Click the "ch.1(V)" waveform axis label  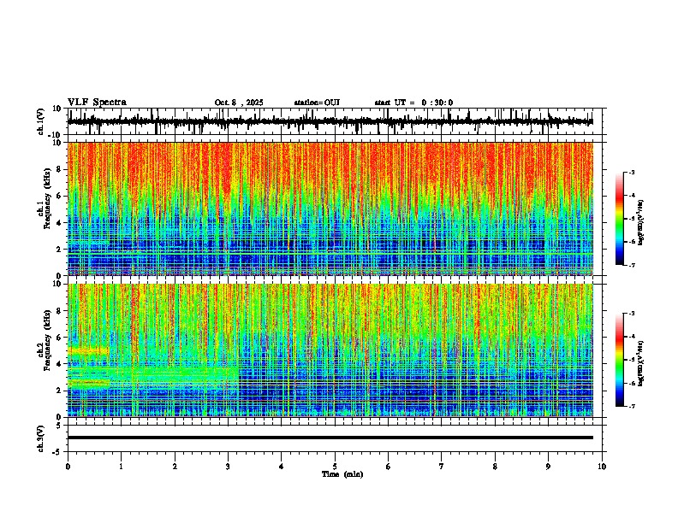point(41,121)
